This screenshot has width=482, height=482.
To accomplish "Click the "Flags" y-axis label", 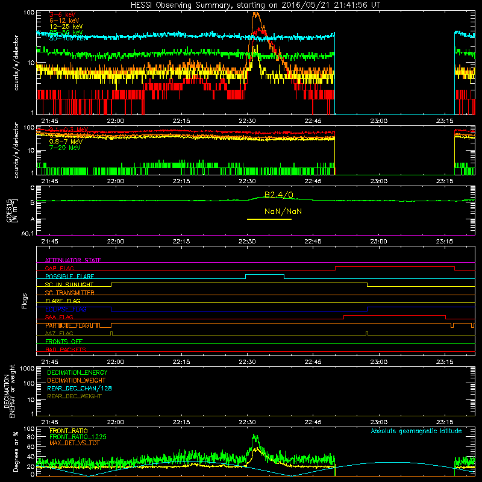I will [25, 301].
